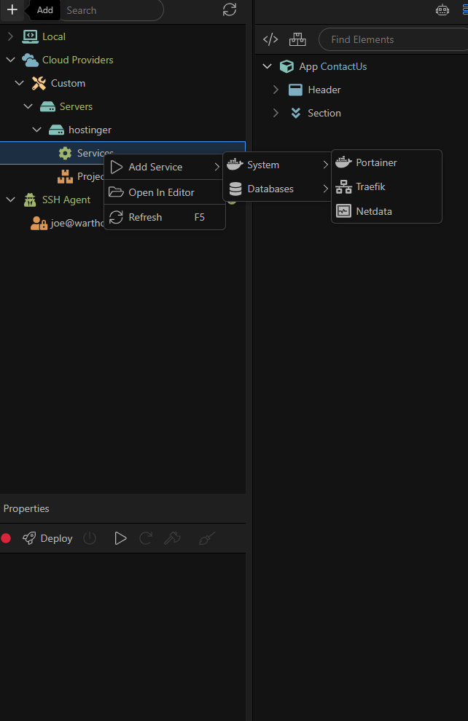
Task: Choose Open In Editor menu entry
Action: pyautogui.click(x=165, y=192)
